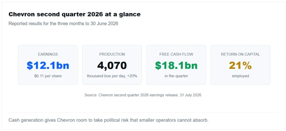Select the $12.1bn earnings figure
This screenshot has height=131, width=286.
point(48,65)
